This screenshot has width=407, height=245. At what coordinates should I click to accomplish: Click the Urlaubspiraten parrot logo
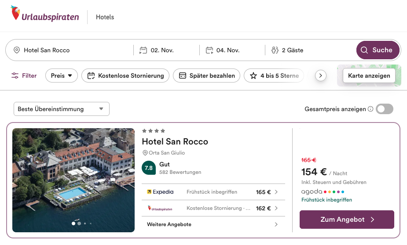click(x=16, y=13)
